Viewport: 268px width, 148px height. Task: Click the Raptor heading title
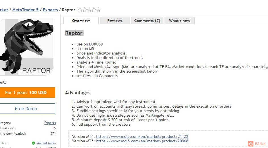[74, 33]
